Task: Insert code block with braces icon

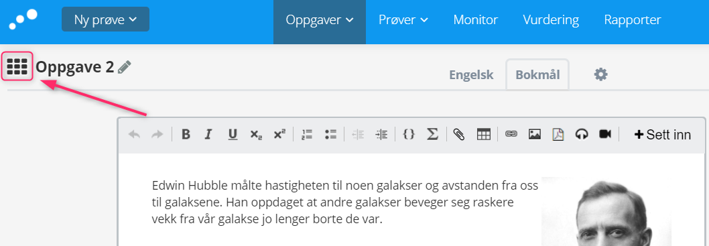Action: 409,134
